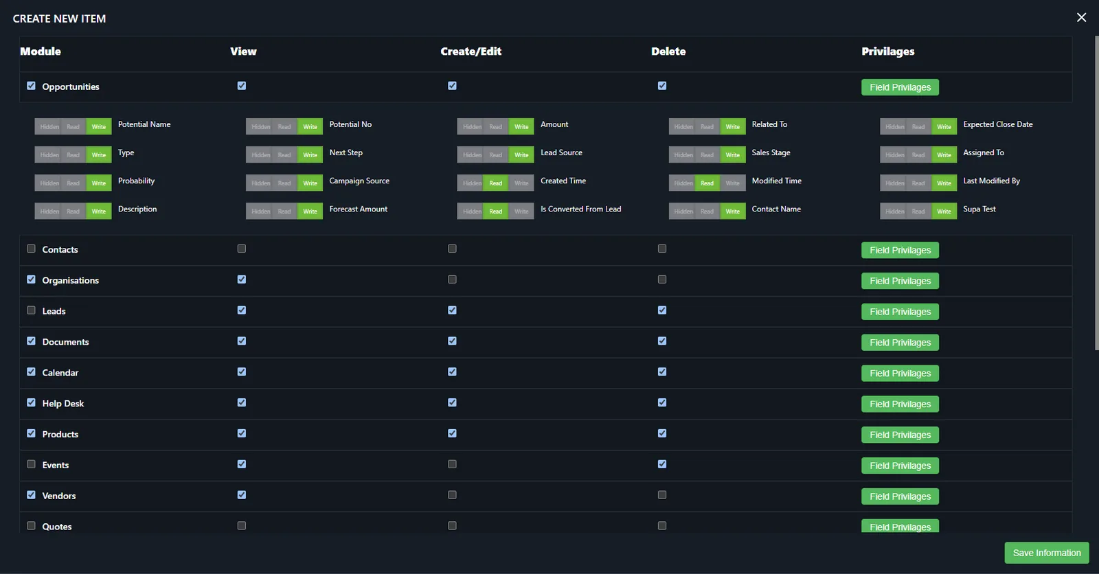Viewport: 1099px width, 574px height.
Task: Set Created Time field to Write
Action: [x=521, y=183]
